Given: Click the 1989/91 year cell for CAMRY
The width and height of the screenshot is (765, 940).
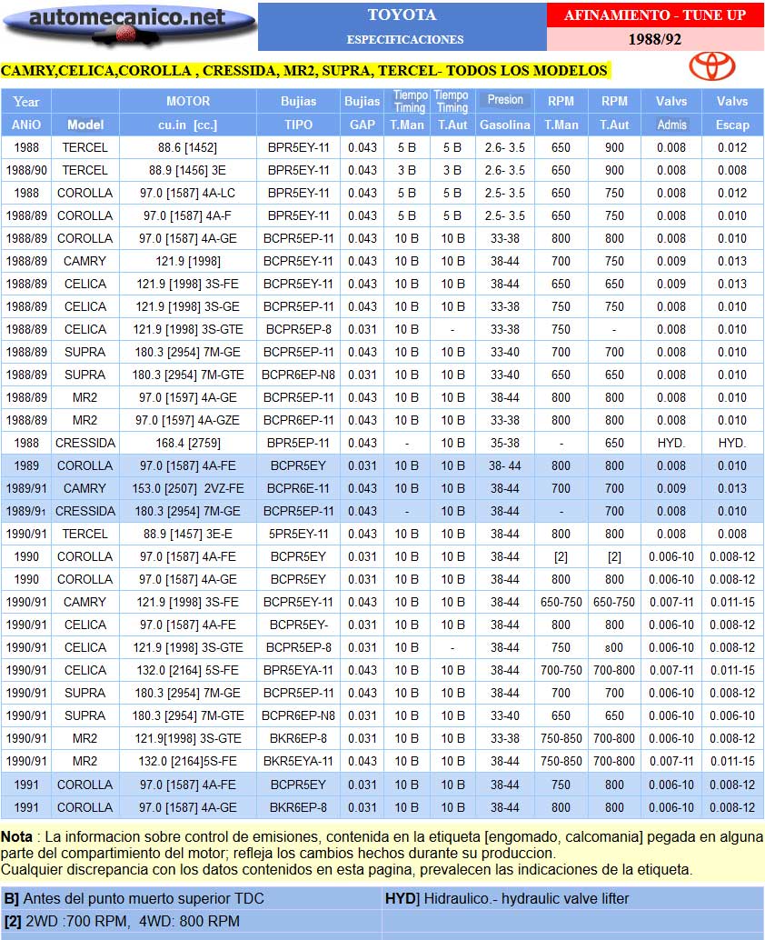Looking at the screenshot, I should click(26, 488).
